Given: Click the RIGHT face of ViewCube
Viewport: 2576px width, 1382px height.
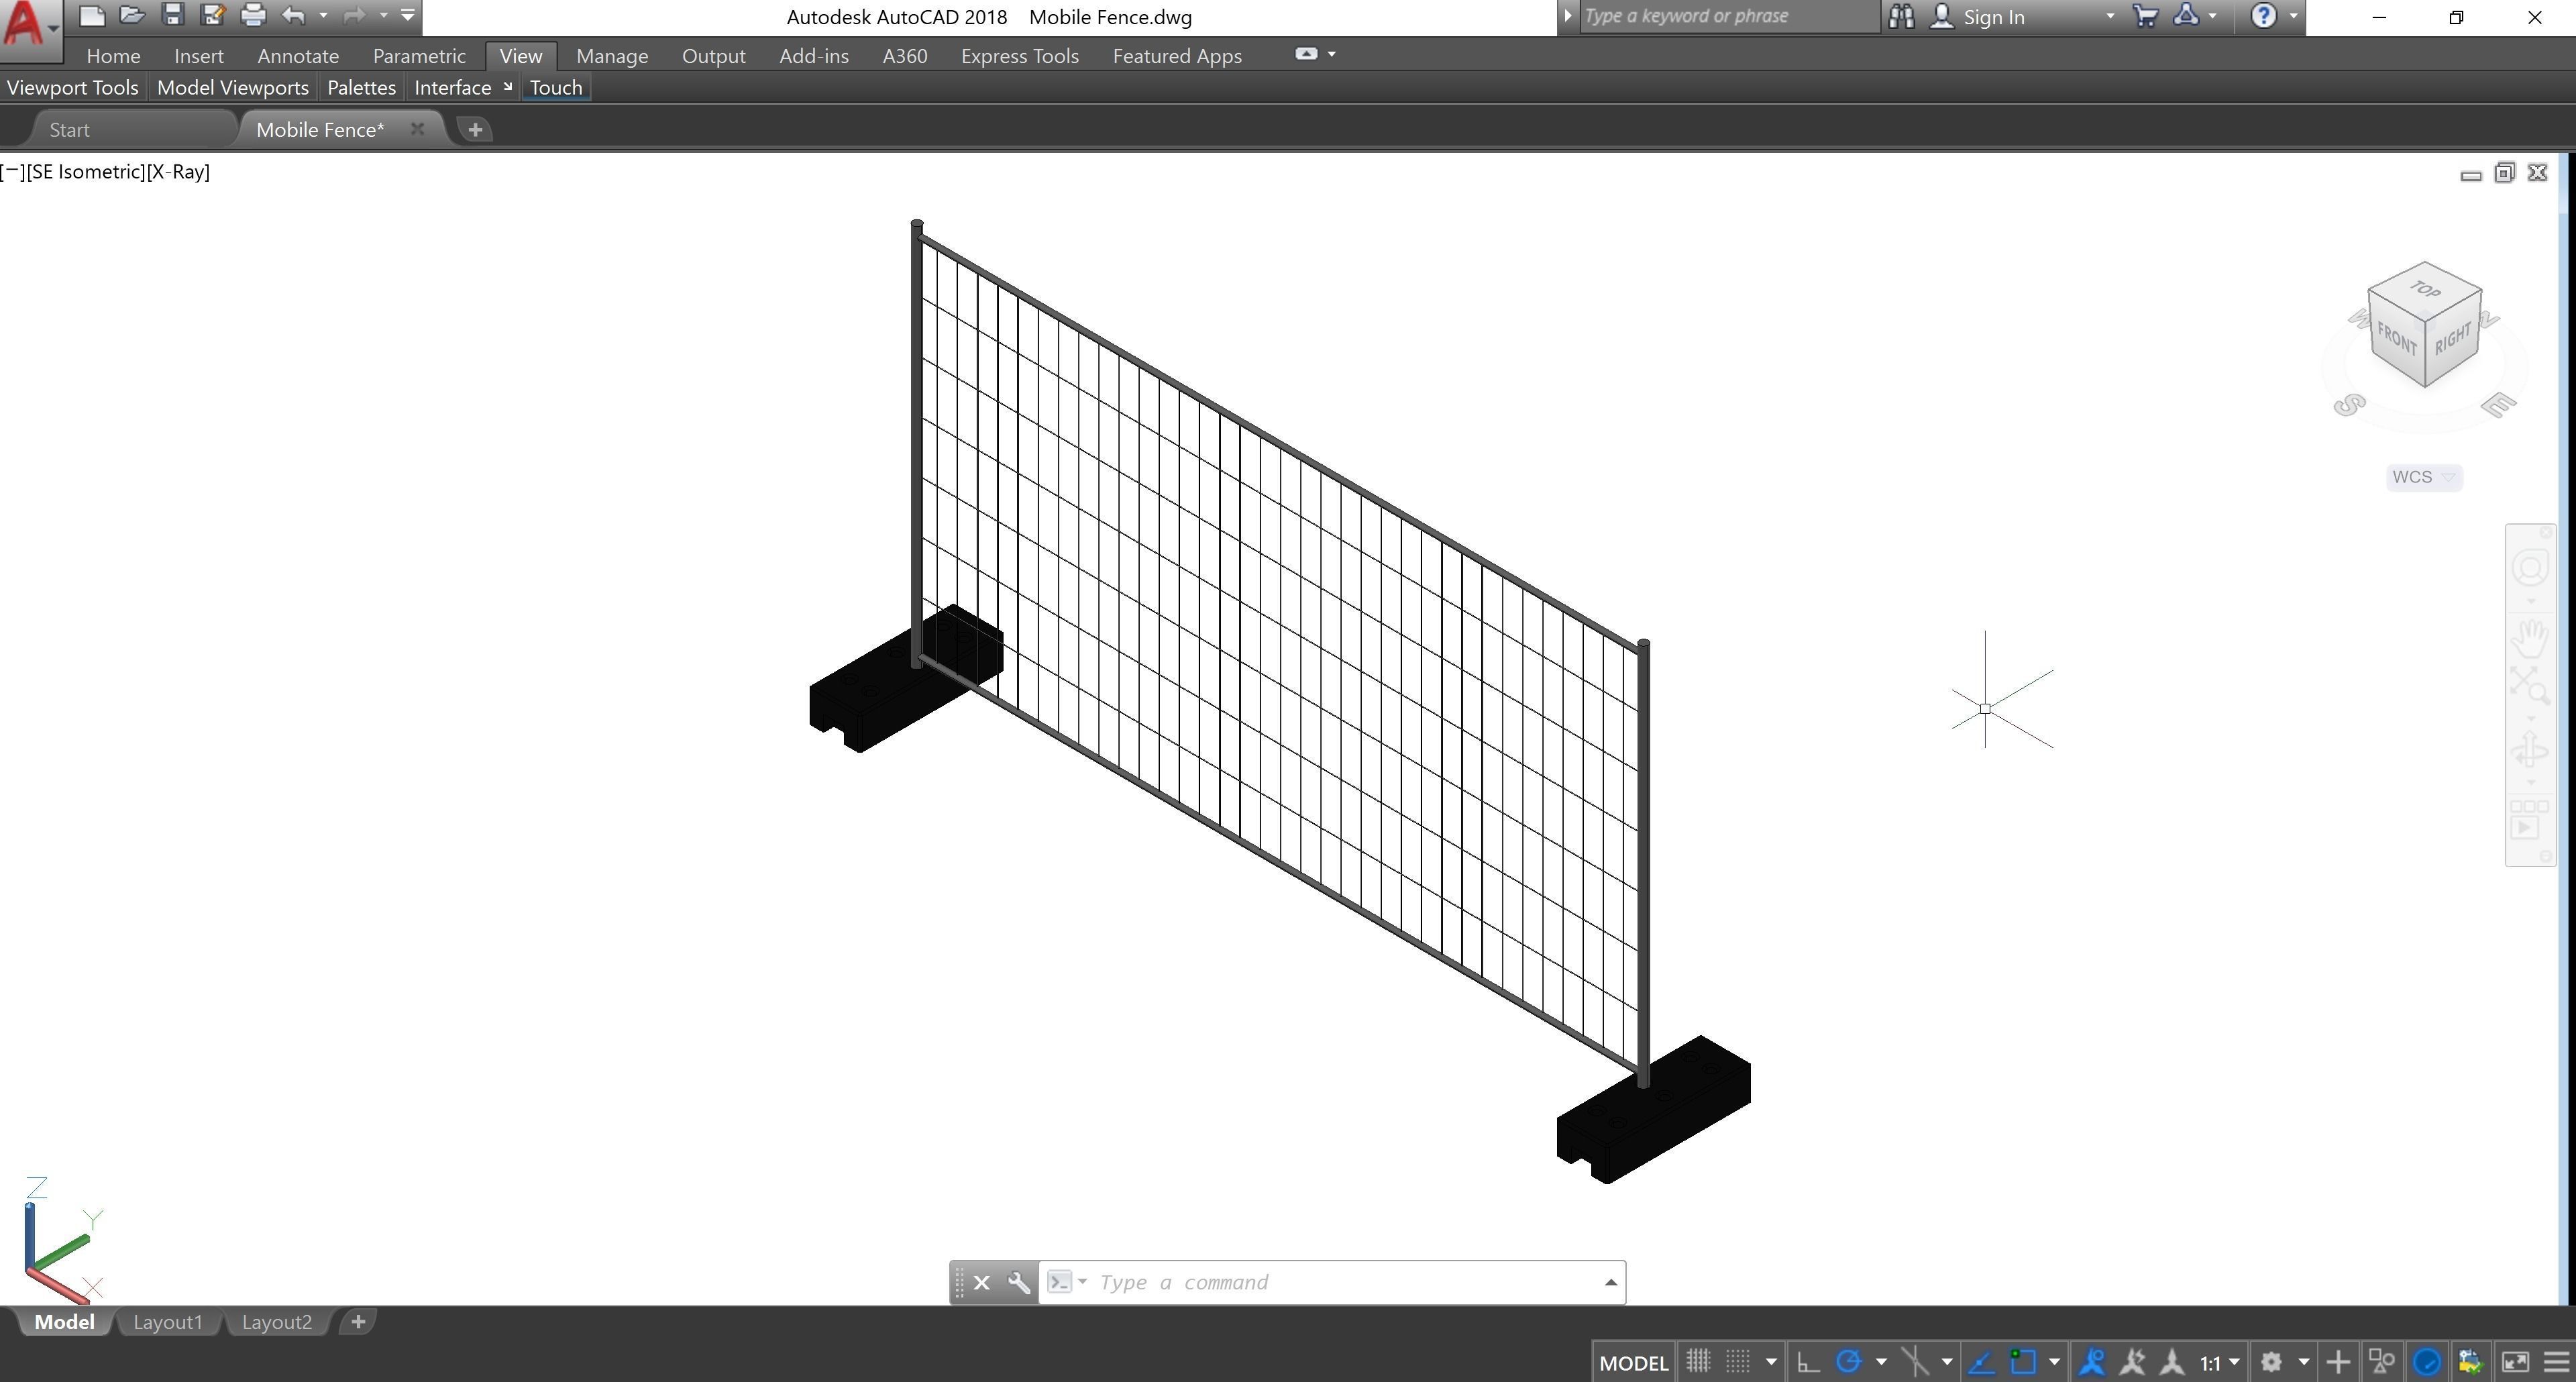Looking at the screenshot, I should tap(2453, 339).
